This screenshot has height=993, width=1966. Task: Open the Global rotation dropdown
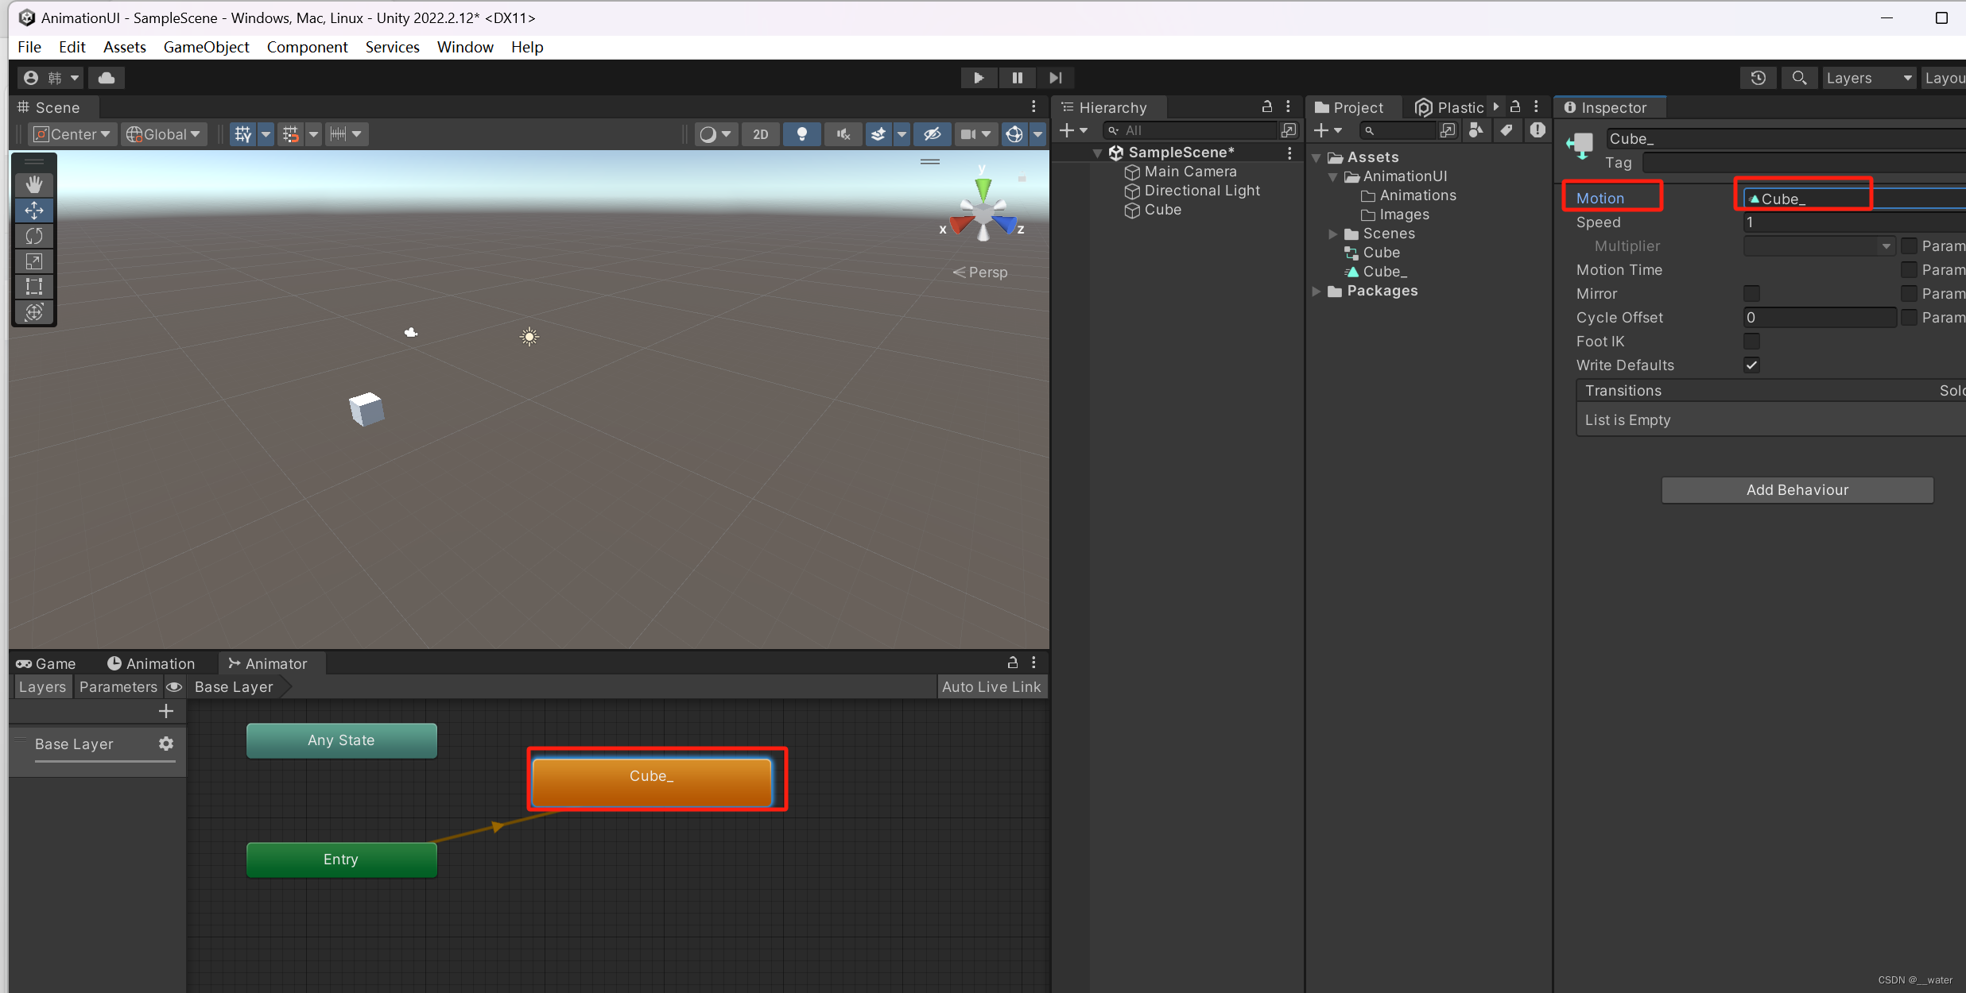[164, 134]
